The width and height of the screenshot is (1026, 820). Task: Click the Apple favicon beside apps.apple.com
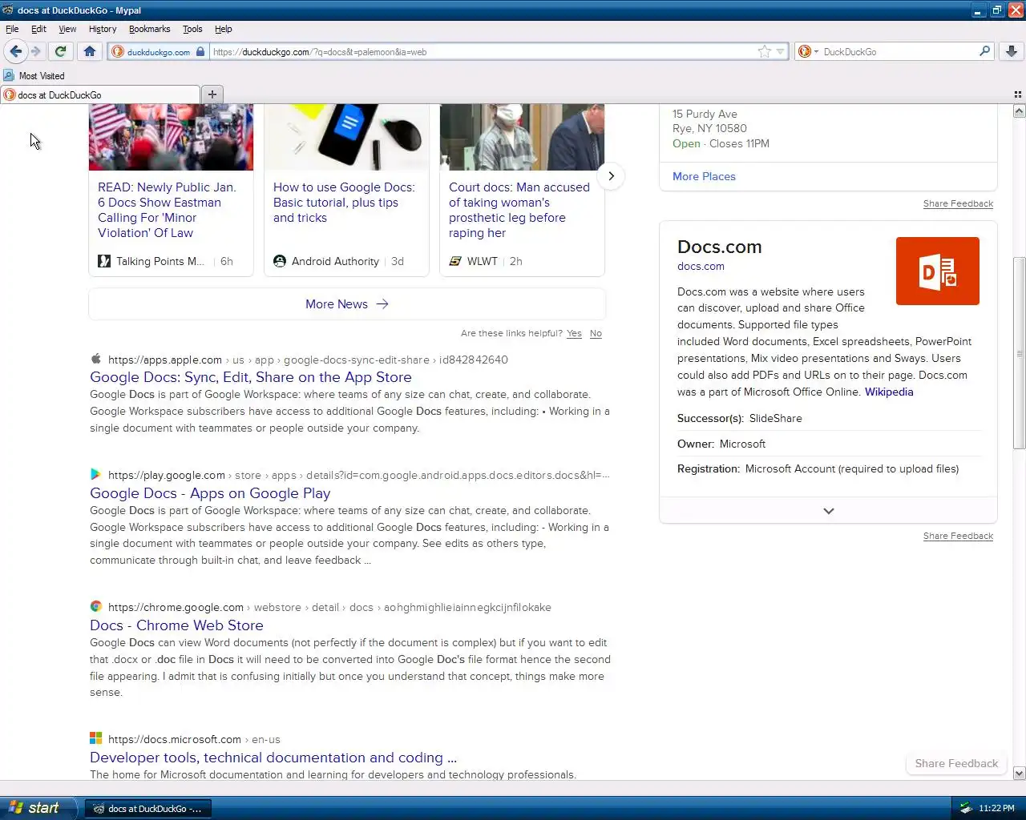96,359
